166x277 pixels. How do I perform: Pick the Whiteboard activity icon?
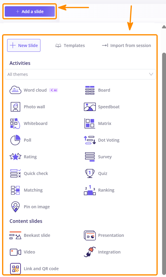(x=15, y=123)
